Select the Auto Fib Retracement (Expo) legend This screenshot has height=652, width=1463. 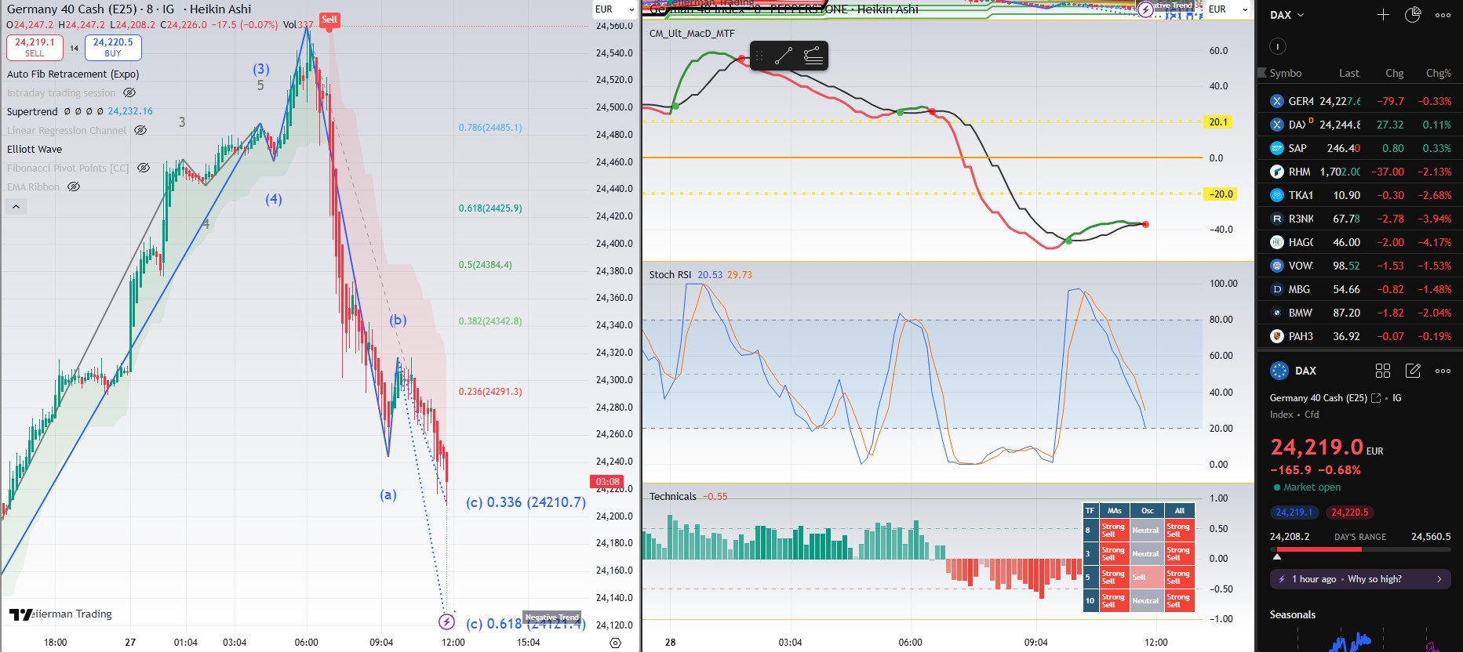(73, 74)
